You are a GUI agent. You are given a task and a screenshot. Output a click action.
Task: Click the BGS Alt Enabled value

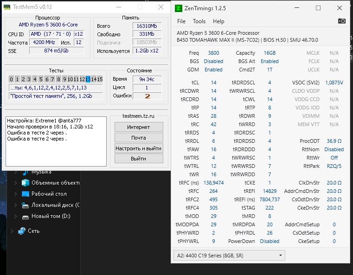click(x=270, y=61)
